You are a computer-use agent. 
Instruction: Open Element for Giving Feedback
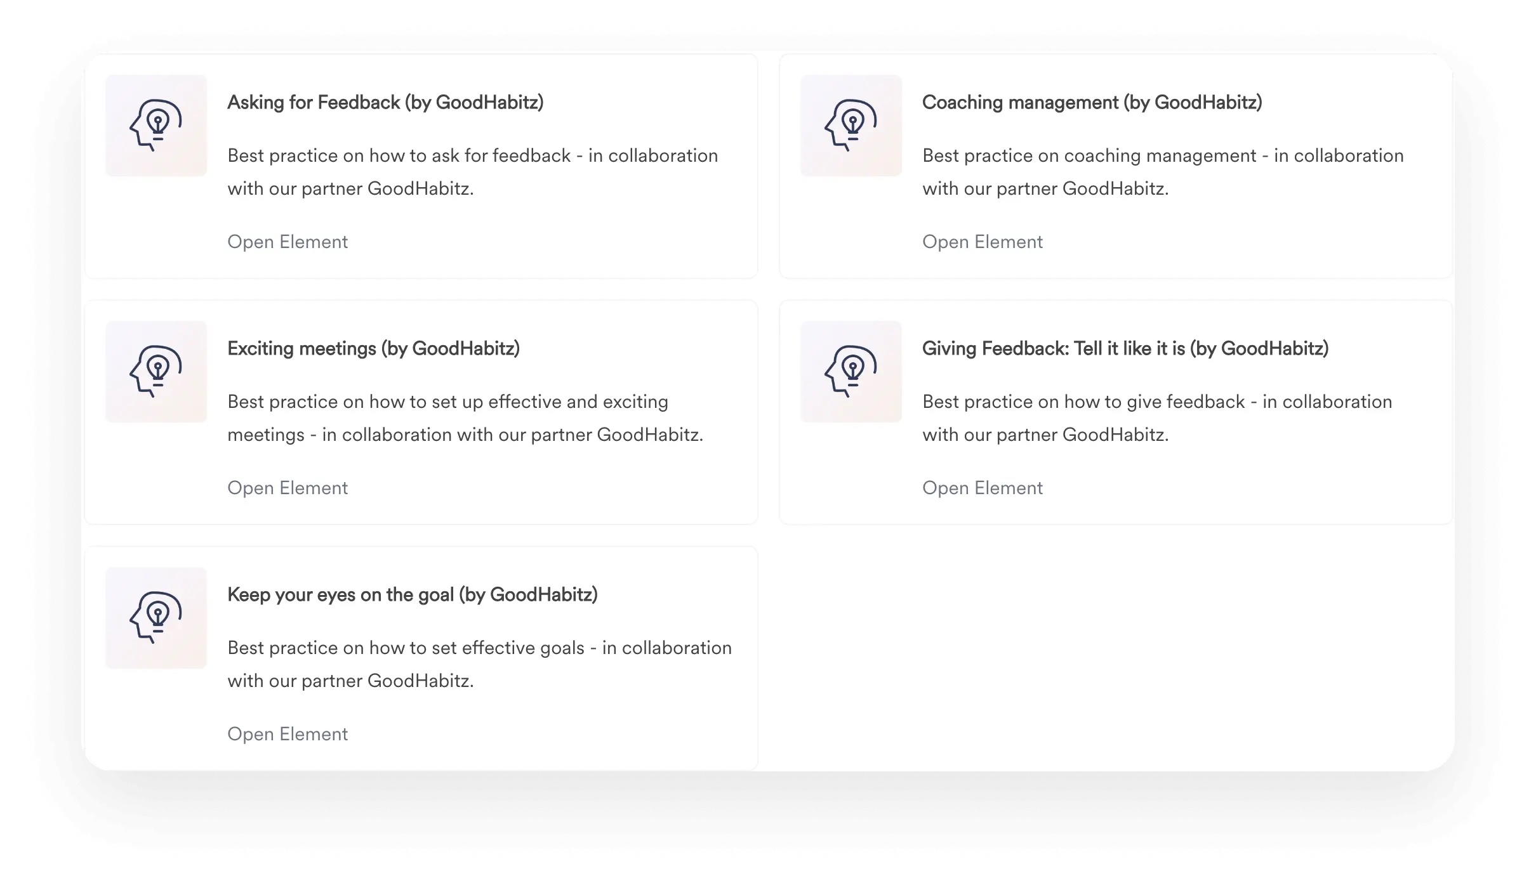[982, 487]
